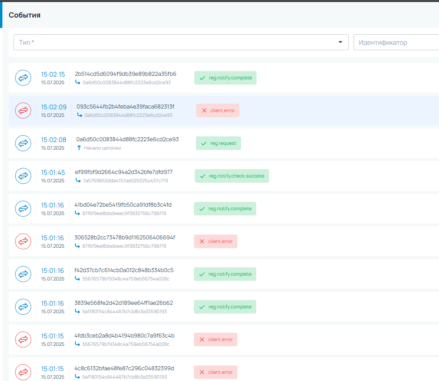This screenshot has width=439, height=381.
Task: Click chain arrow icon under 2b514cd5d6094f9db39e89b822a35fb6
Action: (x=78, y=82)
